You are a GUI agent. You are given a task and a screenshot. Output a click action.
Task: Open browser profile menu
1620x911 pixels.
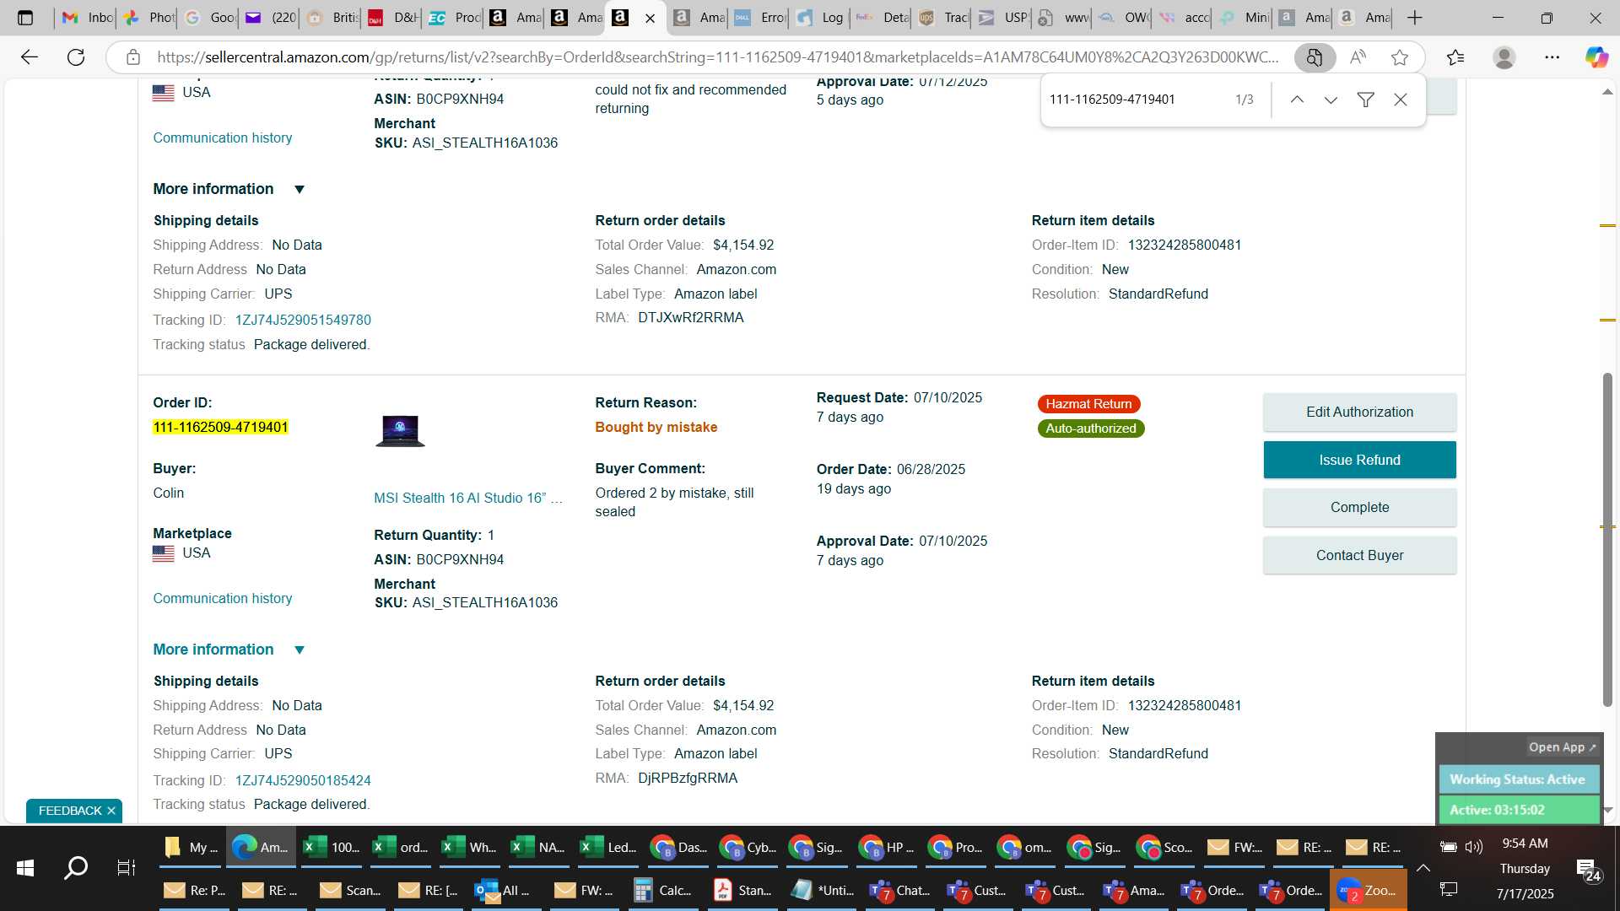pos(1504,57)
